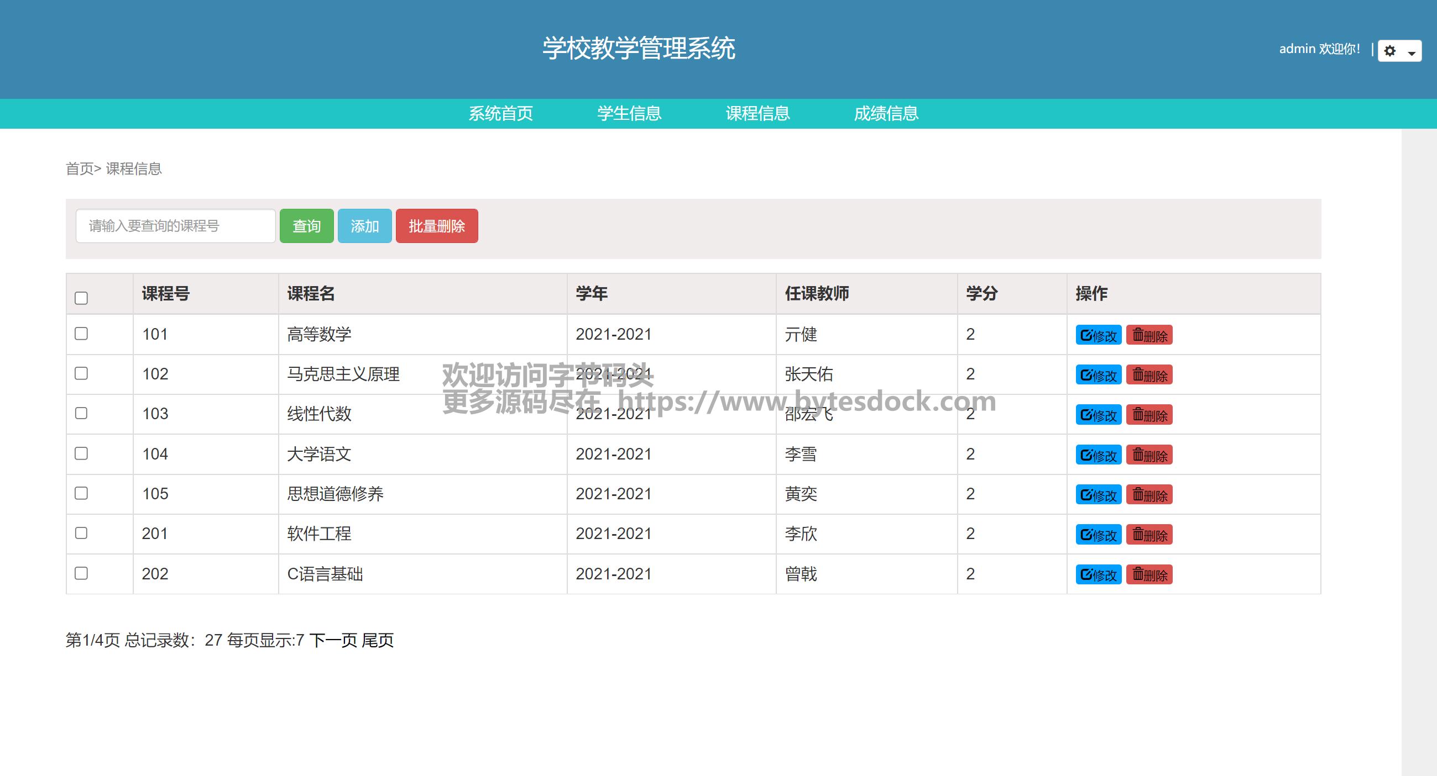Image resolution: width=1437 pixels, height=776 pixels.
Task: Edit the 线性代数 course row
Action: click(1098, 415)
